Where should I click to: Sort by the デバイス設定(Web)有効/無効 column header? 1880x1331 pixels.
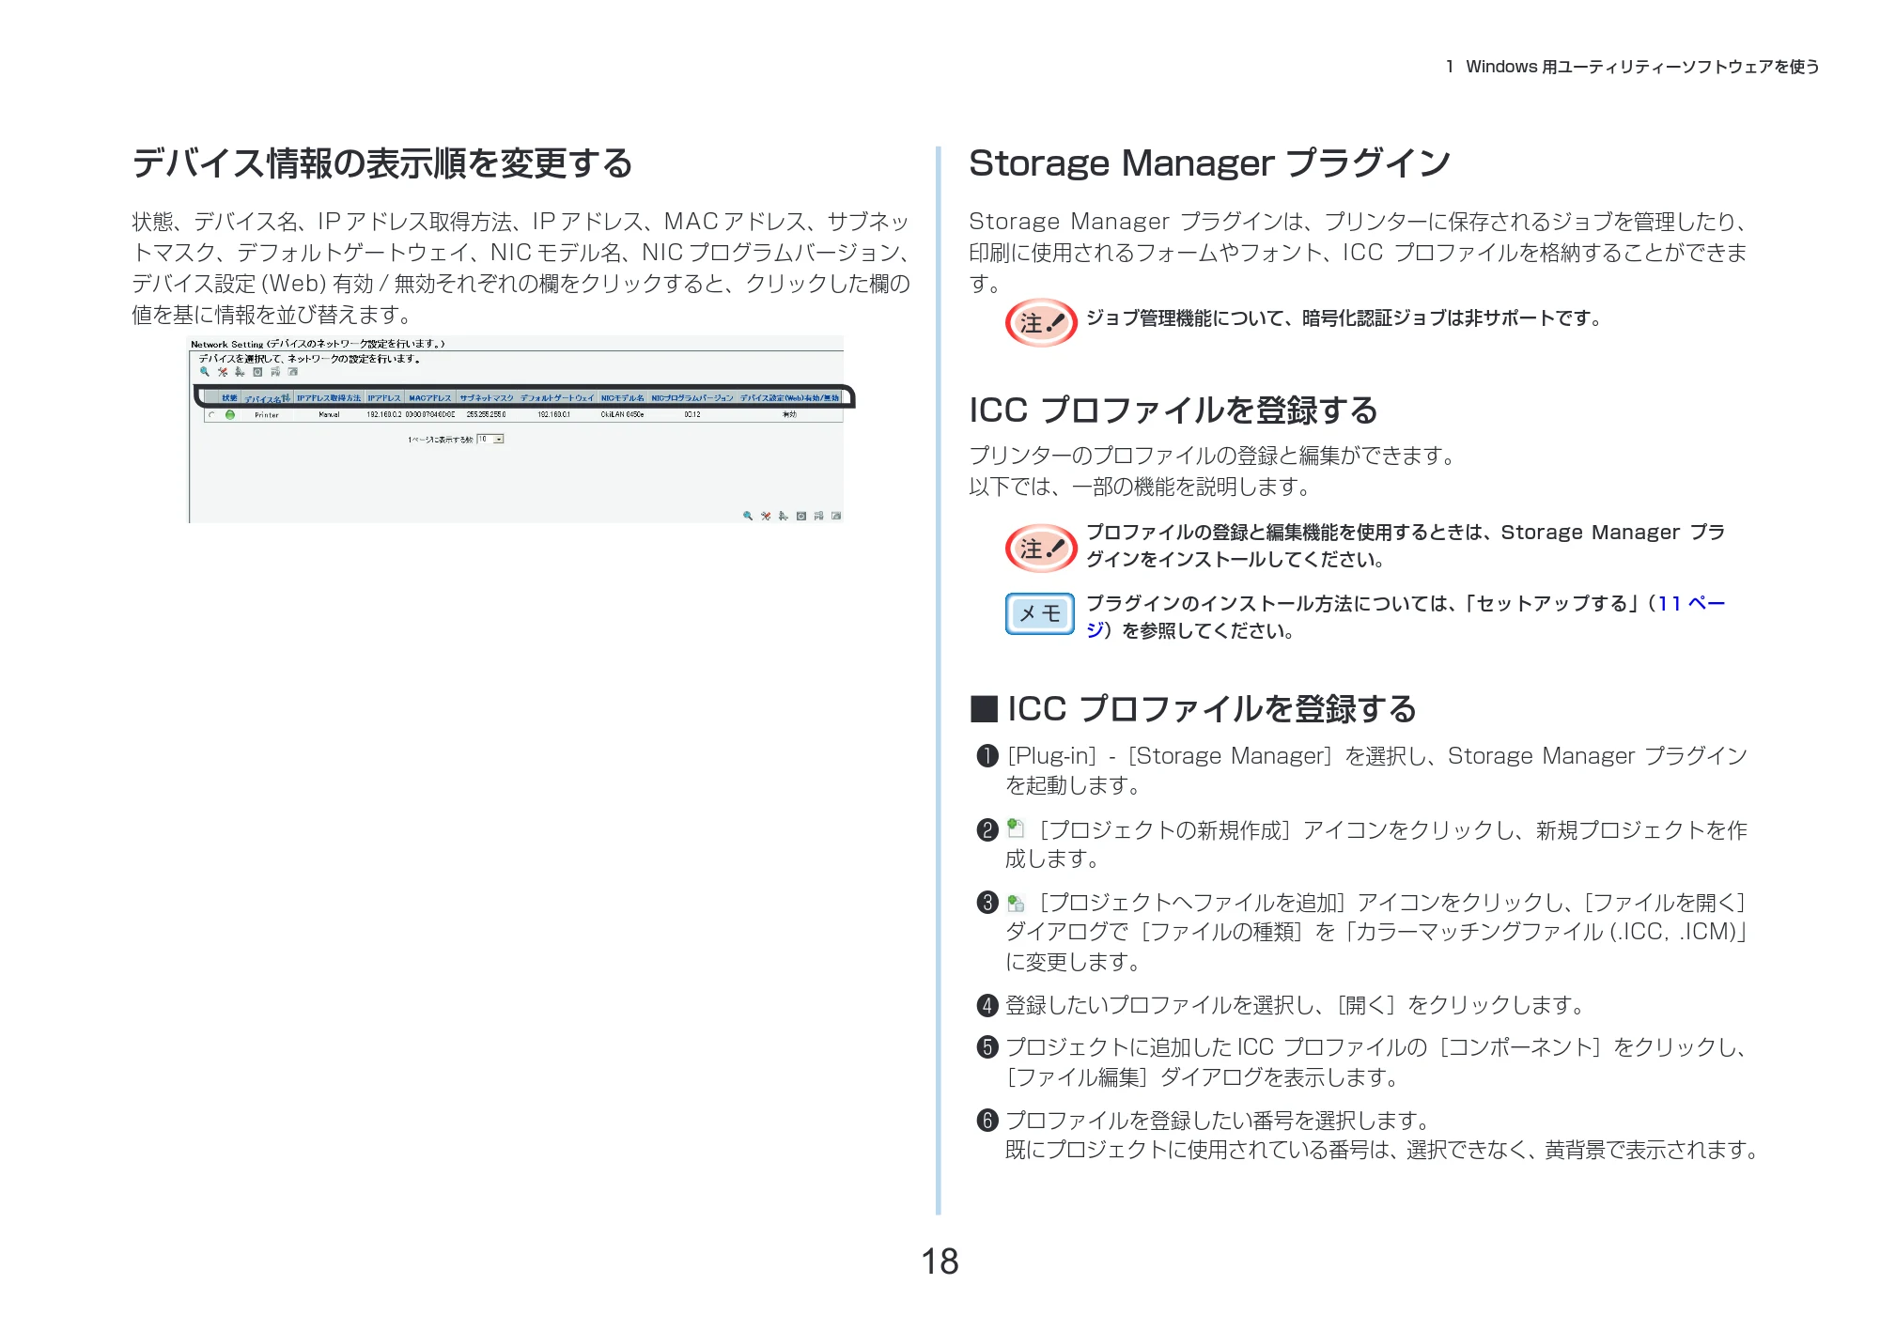[789, 397]
